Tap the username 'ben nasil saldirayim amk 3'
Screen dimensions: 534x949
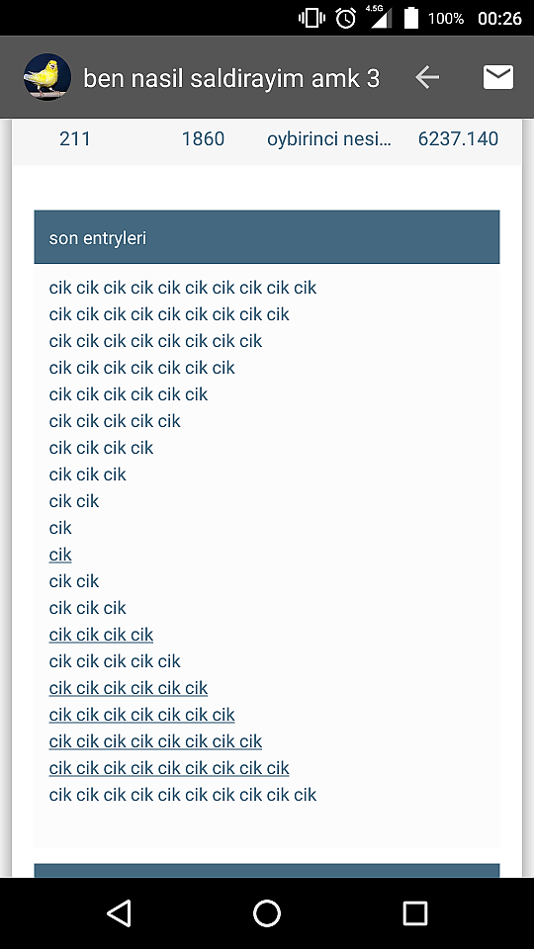(231, 78)
